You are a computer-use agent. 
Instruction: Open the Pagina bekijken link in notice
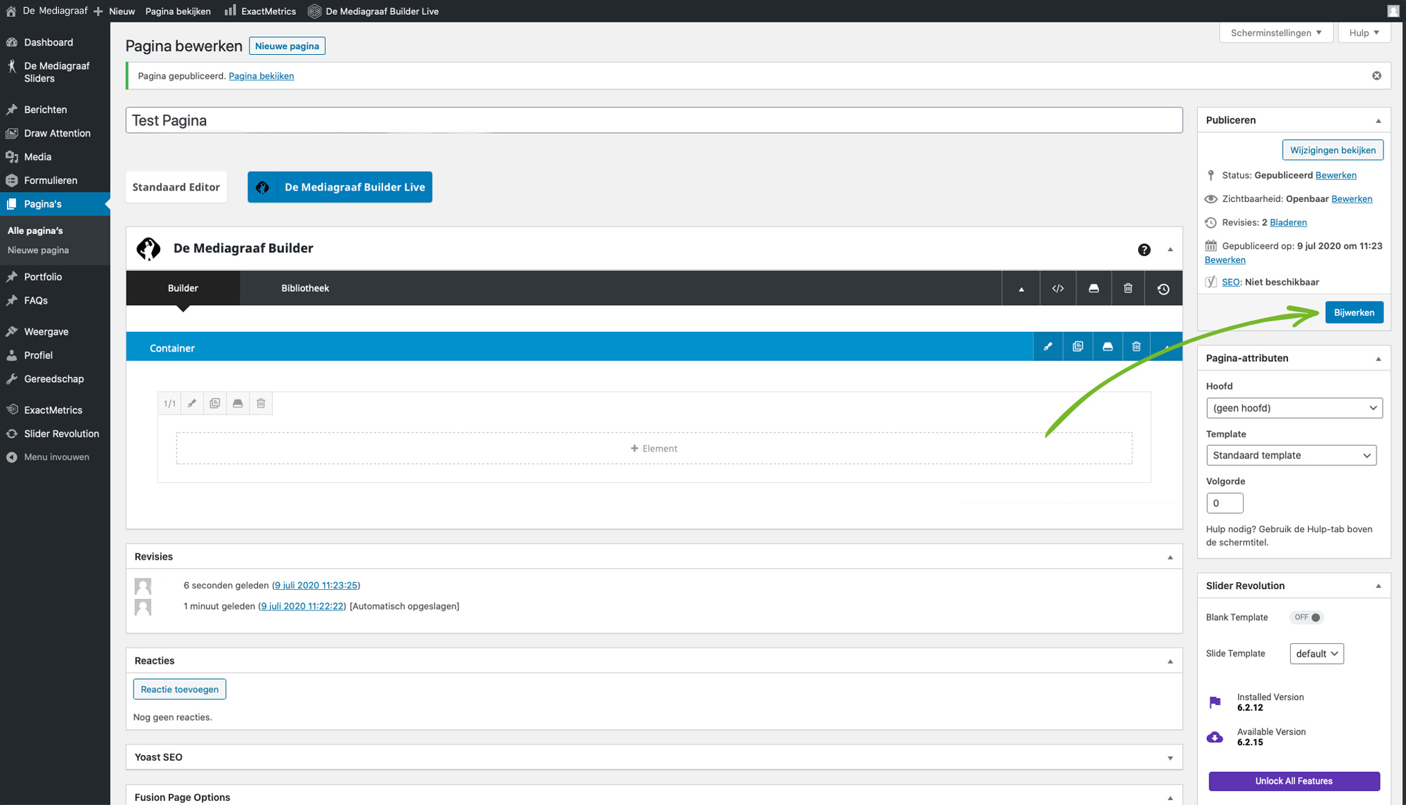(261, 76)
